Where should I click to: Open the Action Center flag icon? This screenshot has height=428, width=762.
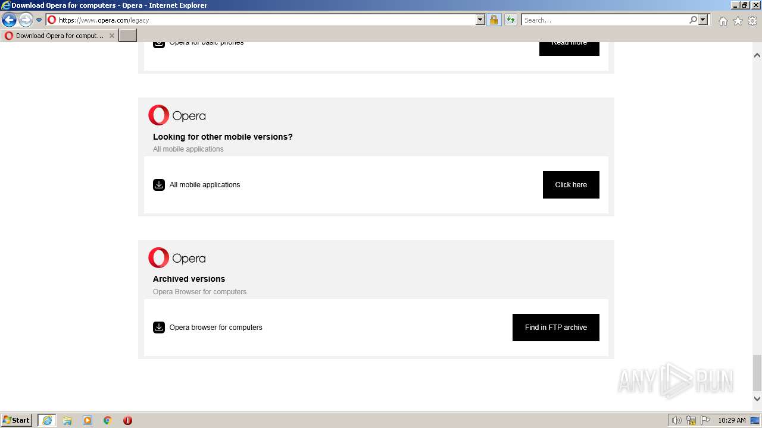click(x=705, y=420)
